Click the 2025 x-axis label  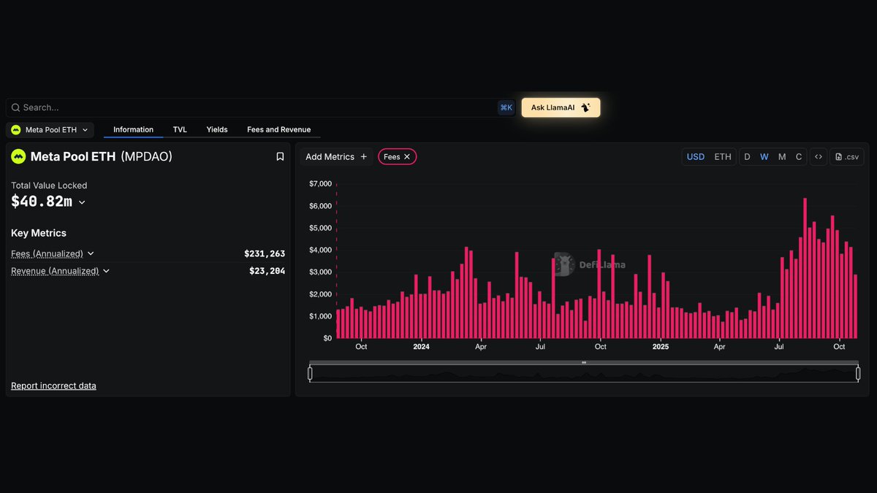661,347
